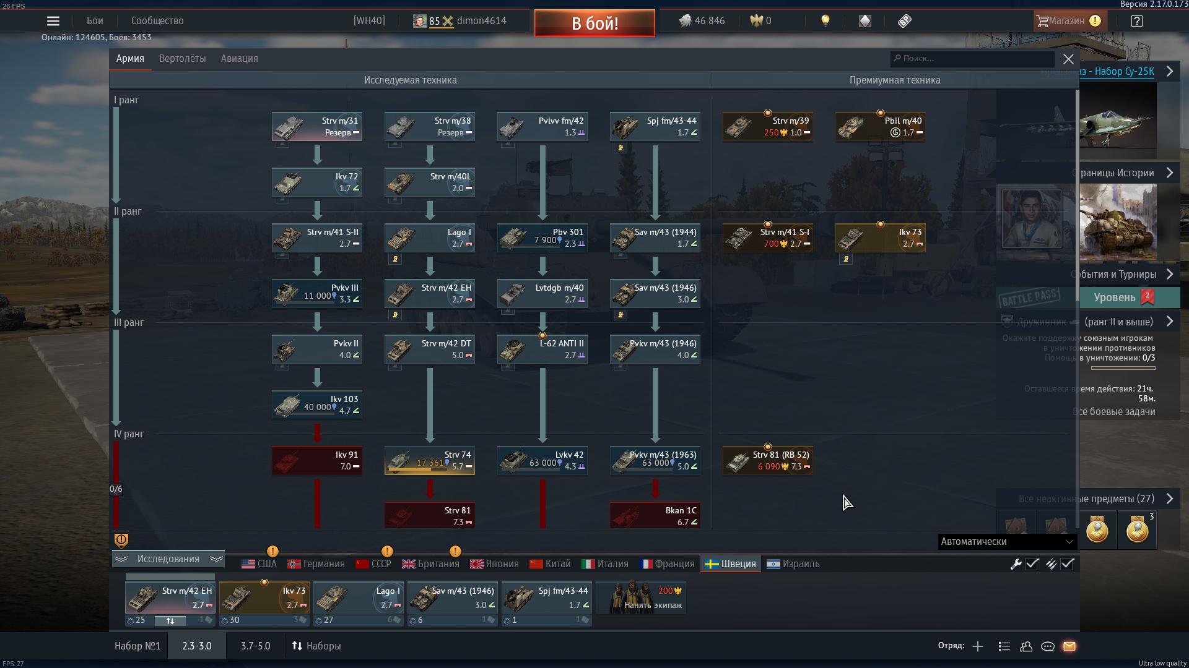Screen dimensions: 1189x668
Task: Click Нанять экипаж crew hire button
Action: click(640, 597)
